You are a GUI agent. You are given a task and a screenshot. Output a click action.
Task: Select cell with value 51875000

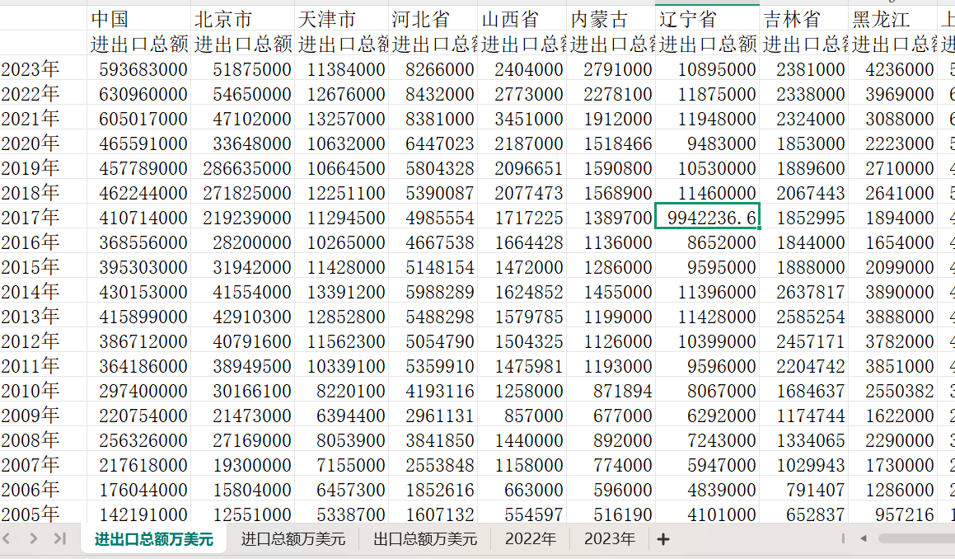[243, 69]
